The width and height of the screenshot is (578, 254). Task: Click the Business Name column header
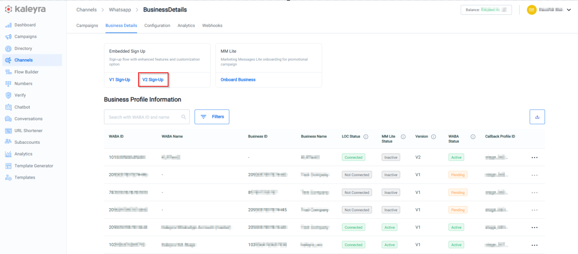[x=314, y=137]
